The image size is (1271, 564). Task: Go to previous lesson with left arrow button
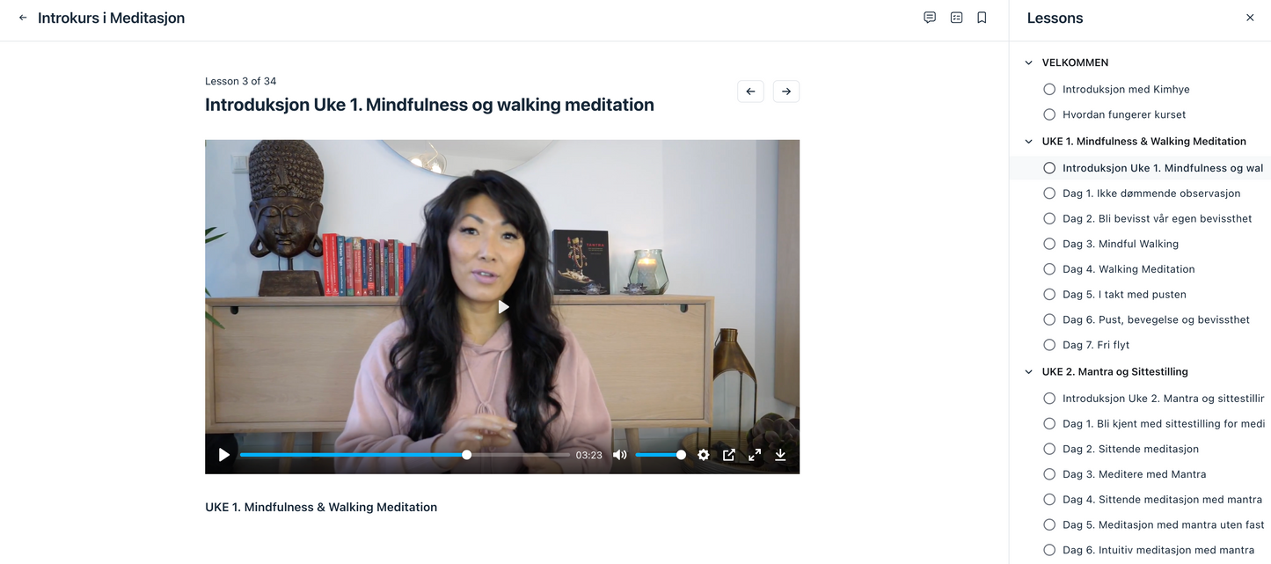[750, 92]
